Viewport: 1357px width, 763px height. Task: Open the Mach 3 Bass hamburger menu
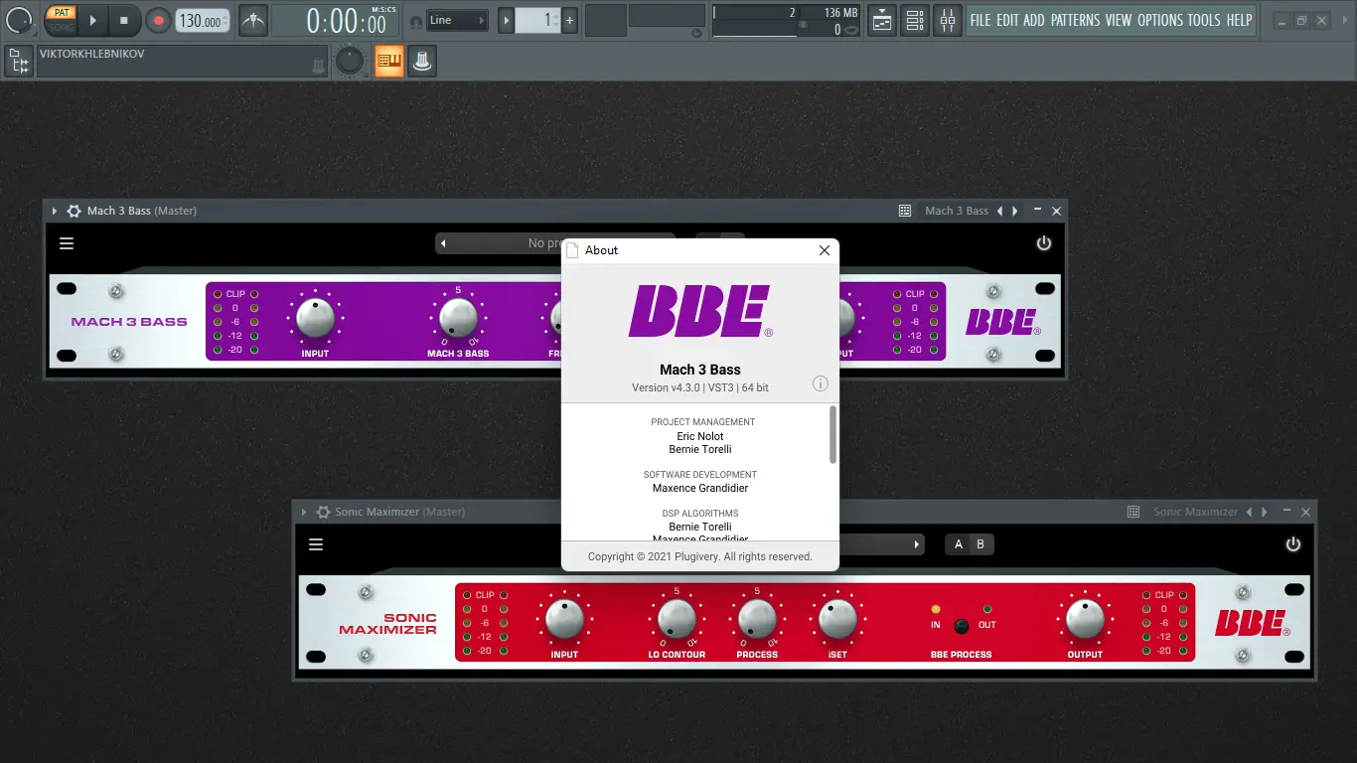click(x=66, y=242)
